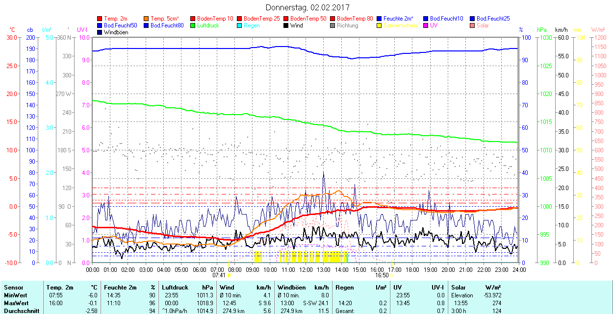The height and width of the screenshot is (314, 613).
Task: Select the Bod.Feucht80 legend label
Action: 167,25
